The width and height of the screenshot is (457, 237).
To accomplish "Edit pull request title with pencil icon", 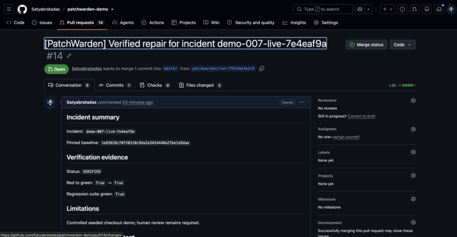I will 69,55.
